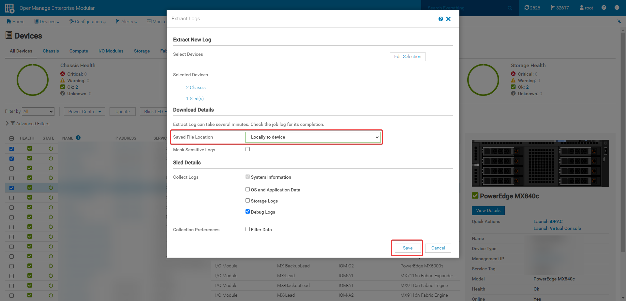Image resolution: width=626 pixels, height=301 pixels.
Task: Tick the Storage Logs checkbox
Action: pyautogui.click(x=248, y=201)
